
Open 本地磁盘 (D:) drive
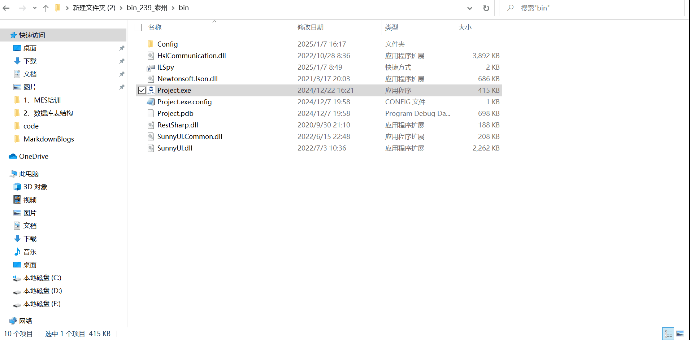[x=43, y=291]
